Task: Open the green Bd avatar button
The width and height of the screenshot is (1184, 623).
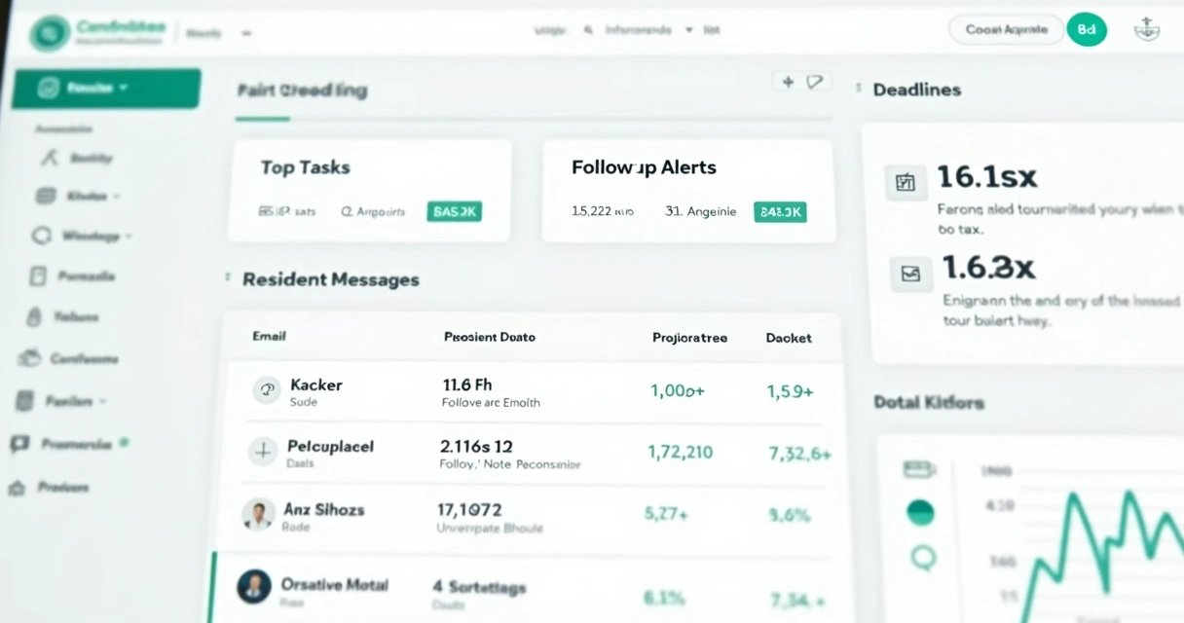Action: pos(1088,29)
